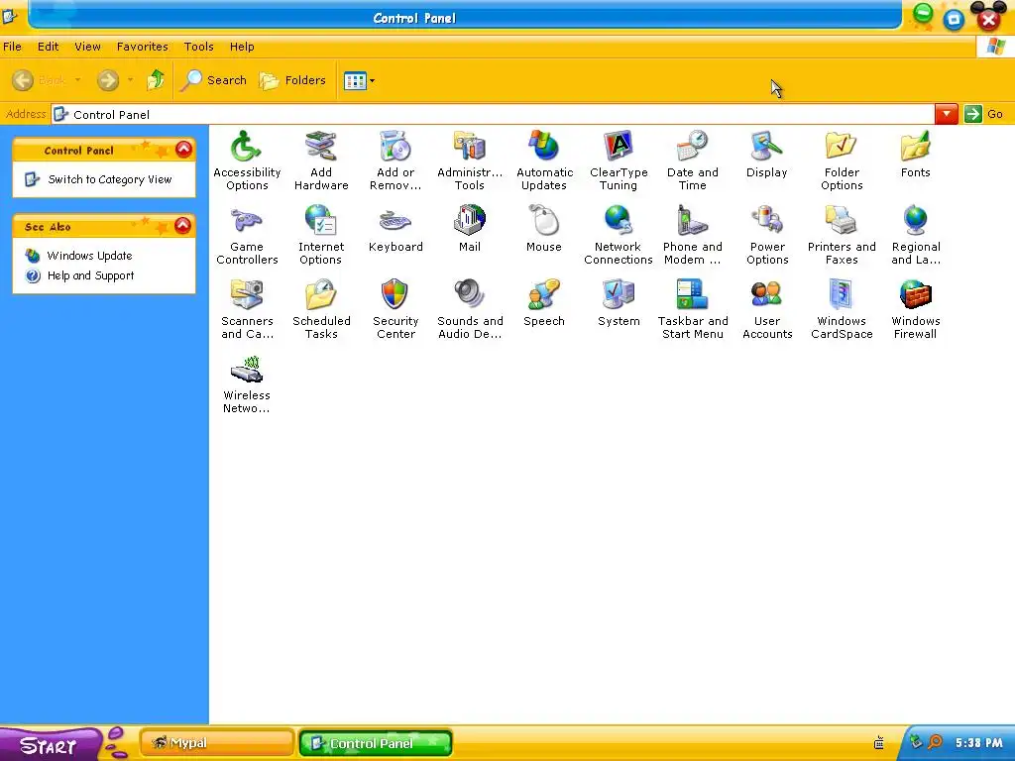
Task: Open Folder Options icon
Action: point(842,161)
